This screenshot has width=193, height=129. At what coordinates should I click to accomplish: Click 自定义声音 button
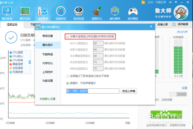[x=129, y=91]
